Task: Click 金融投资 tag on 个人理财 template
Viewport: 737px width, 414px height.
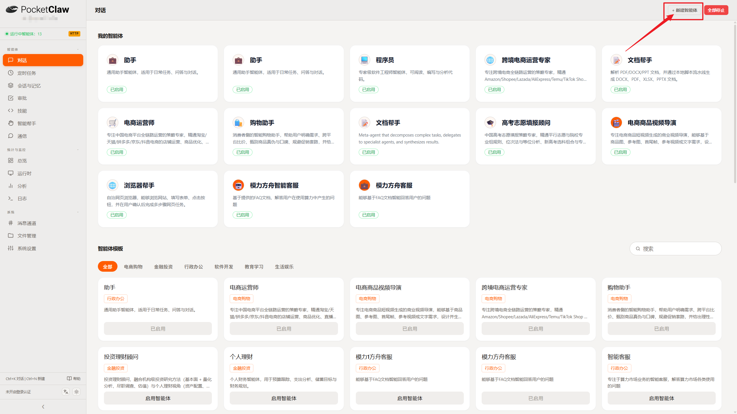Action: click(x=242, y=368)
